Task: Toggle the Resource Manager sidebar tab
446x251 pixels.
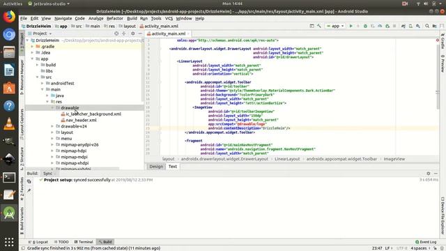Action: [22, 77]
